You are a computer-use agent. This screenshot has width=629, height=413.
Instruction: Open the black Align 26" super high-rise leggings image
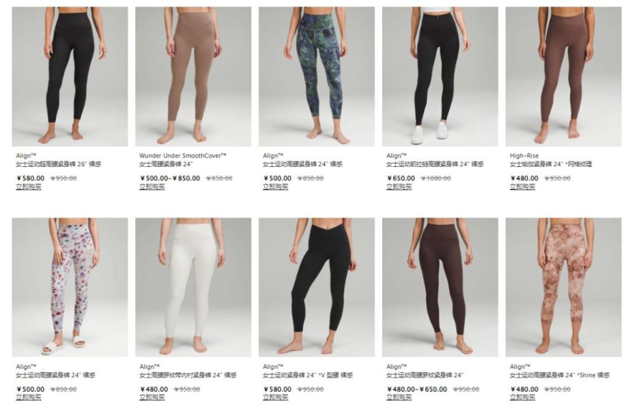tap(70, 77)
